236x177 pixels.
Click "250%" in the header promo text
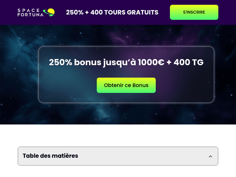coord(74,13)
